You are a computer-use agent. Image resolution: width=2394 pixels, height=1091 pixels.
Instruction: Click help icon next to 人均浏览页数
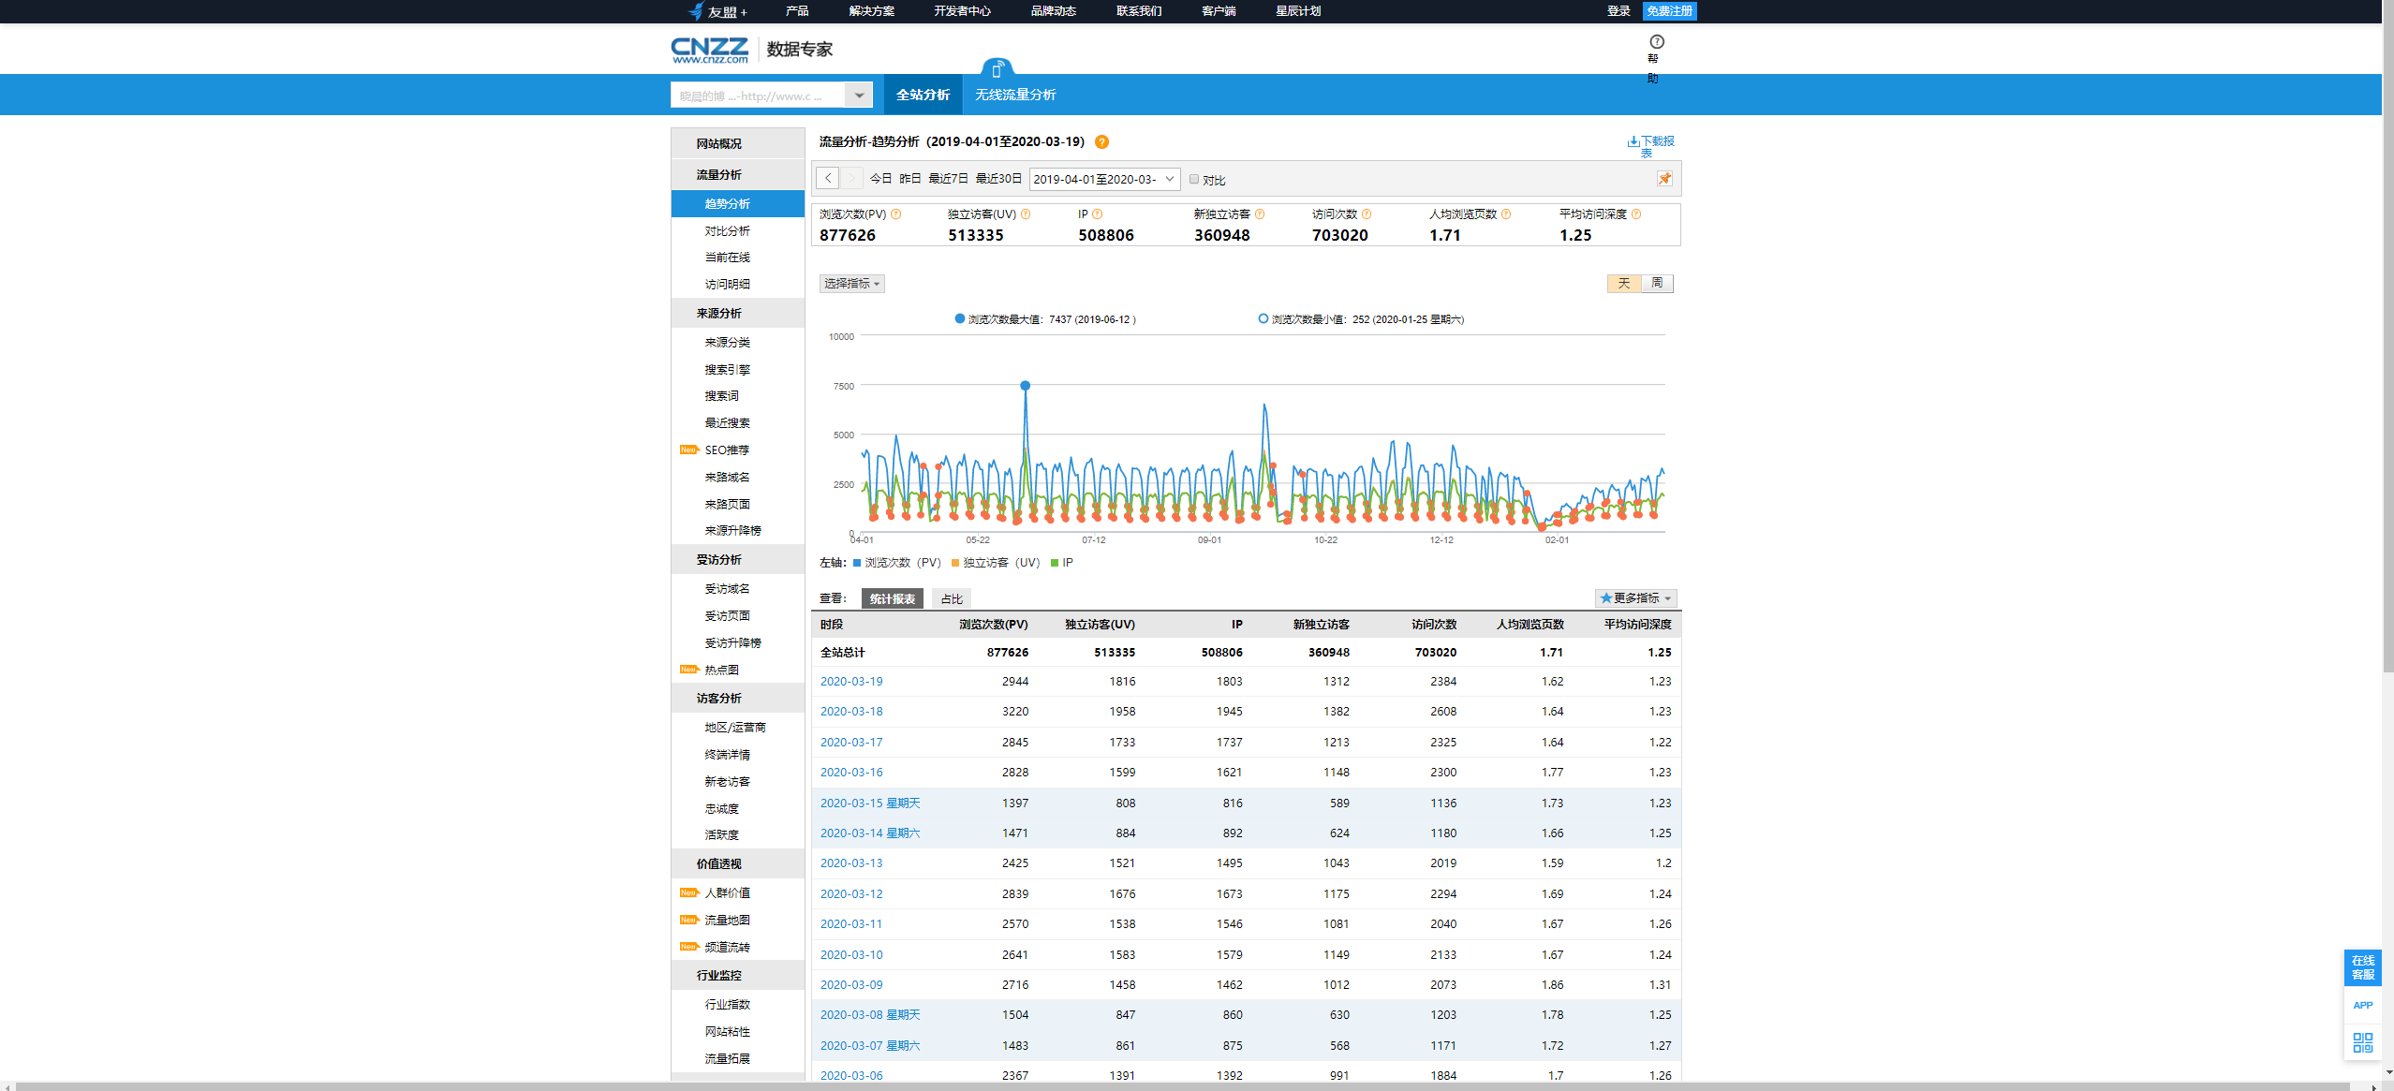point(1506,214)
